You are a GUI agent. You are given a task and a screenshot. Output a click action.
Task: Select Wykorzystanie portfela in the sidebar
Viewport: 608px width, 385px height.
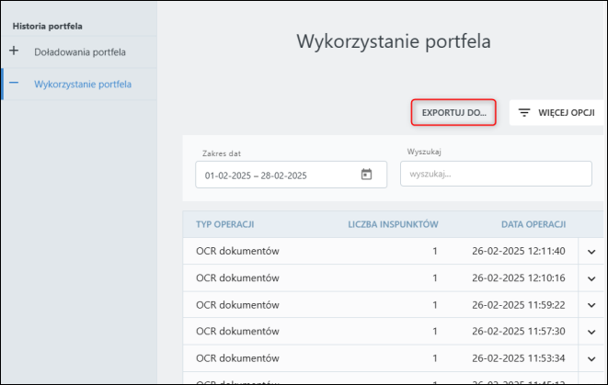[82, 84]
